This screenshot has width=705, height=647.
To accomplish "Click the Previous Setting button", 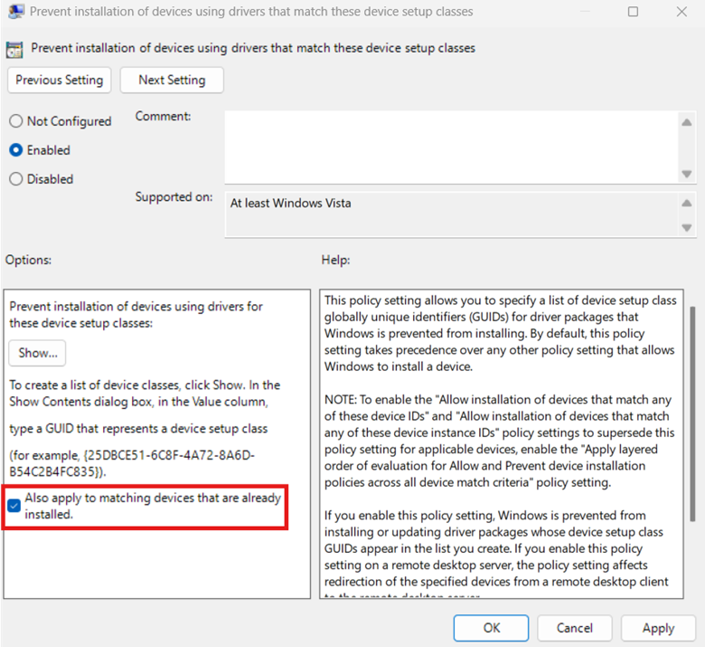I will [x=60, y=80].
